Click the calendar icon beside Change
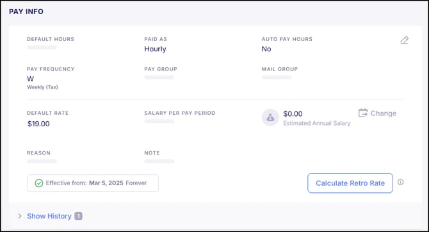The image size is (429, 232). tap(363, 113)
